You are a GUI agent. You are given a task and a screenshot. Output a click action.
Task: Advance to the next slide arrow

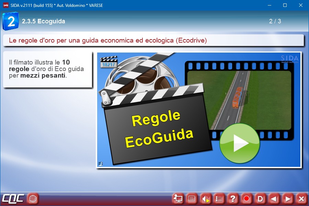pyautogui.click(x=288, y=198)
